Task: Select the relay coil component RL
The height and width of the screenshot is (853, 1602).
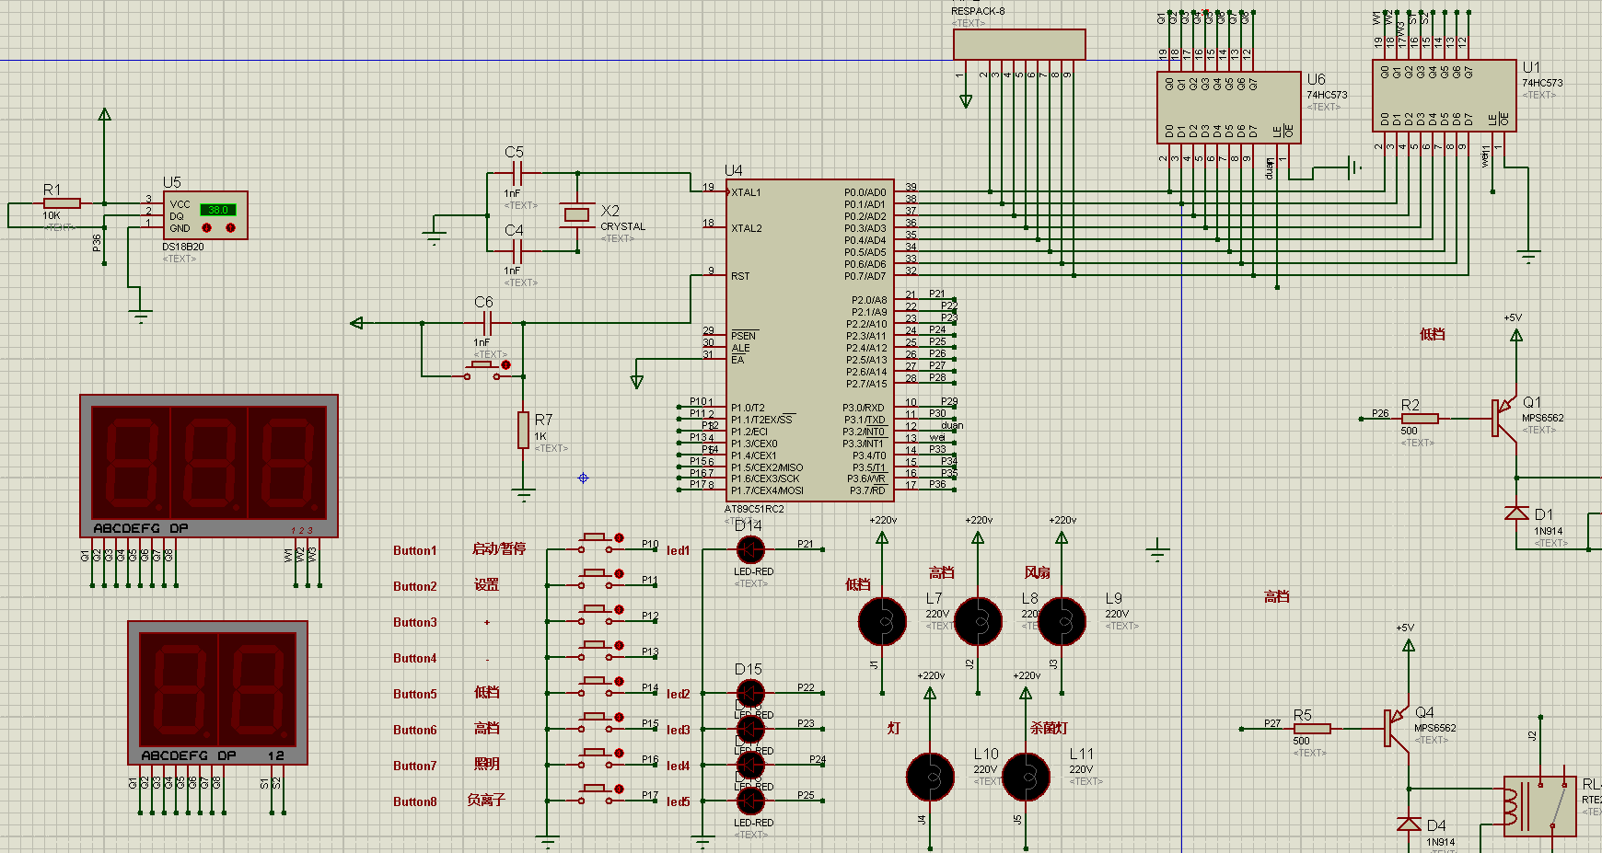Action: pos(1540,806)
